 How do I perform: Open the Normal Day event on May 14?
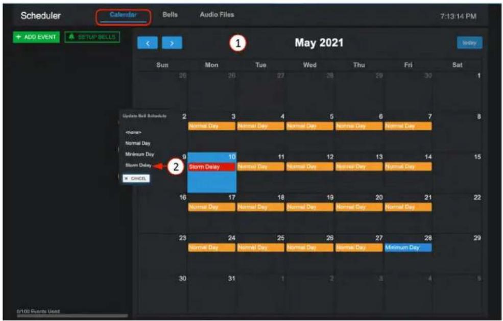coord(408,167)
